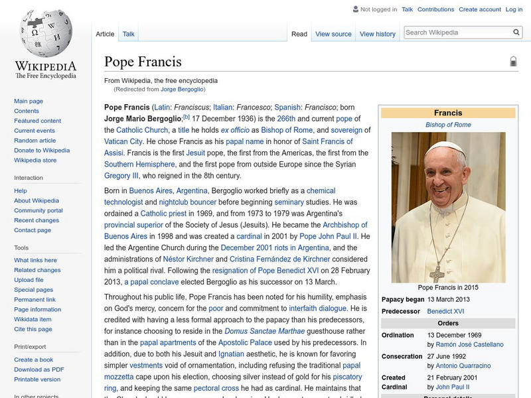Open the View source tab

tap(333, 34)
